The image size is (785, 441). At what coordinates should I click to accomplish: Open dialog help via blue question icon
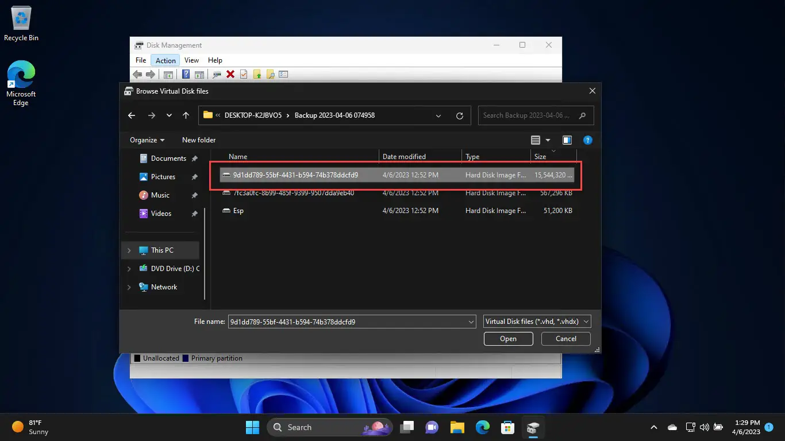(x=587, y=140)
